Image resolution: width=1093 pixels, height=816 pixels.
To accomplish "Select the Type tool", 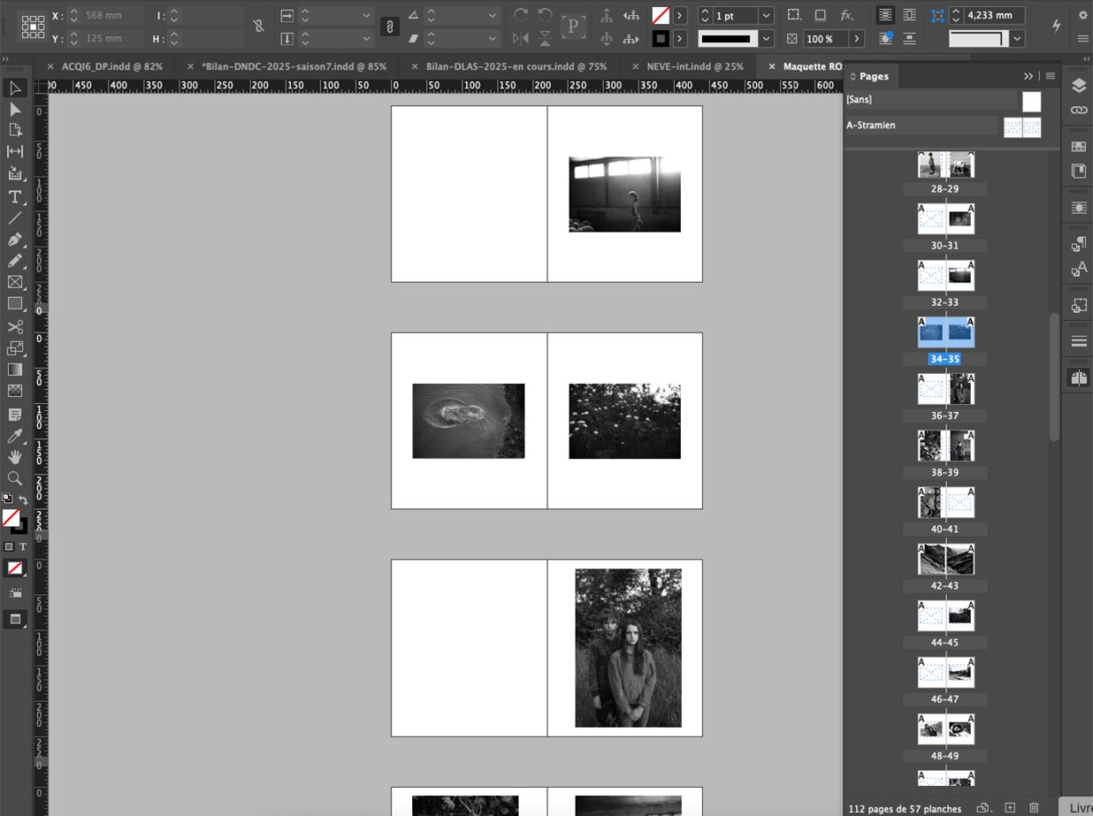I will [15, 196].
